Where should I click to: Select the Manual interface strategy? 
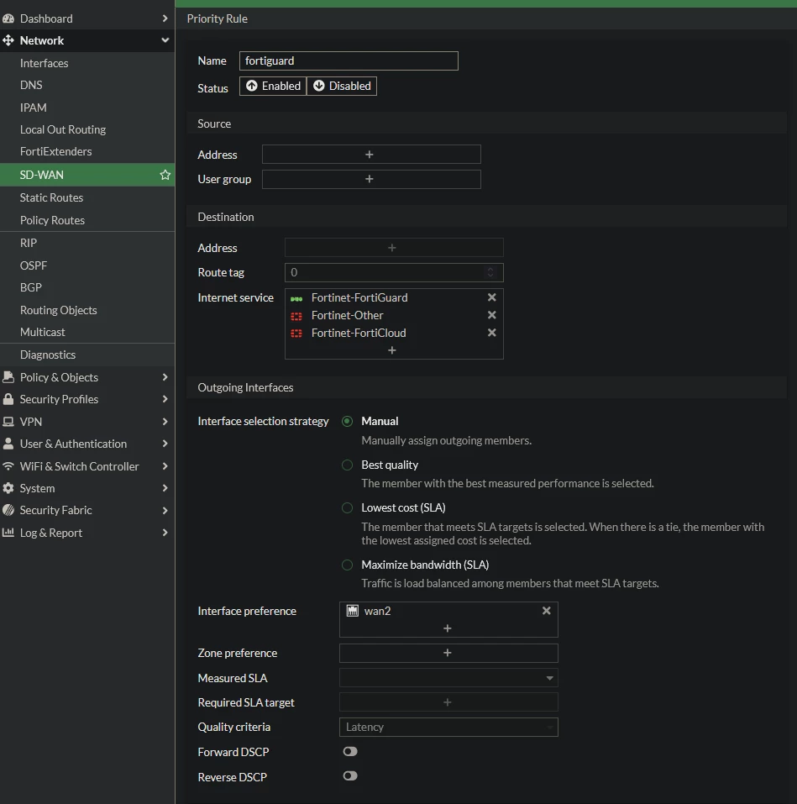click(x=348, y=422)
